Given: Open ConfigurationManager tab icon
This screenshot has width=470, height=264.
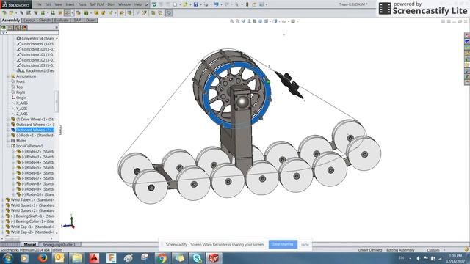Looking at the screenshot, I should [18, 27].
